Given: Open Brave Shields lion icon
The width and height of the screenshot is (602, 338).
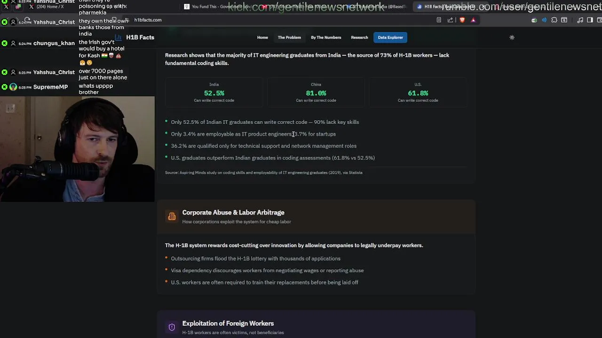Looking at the screenshot, I should (462, 20).
